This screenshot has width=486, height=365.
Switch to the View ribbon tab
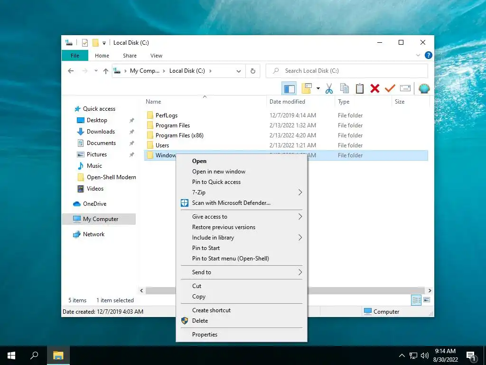click(x=156, y=56)
